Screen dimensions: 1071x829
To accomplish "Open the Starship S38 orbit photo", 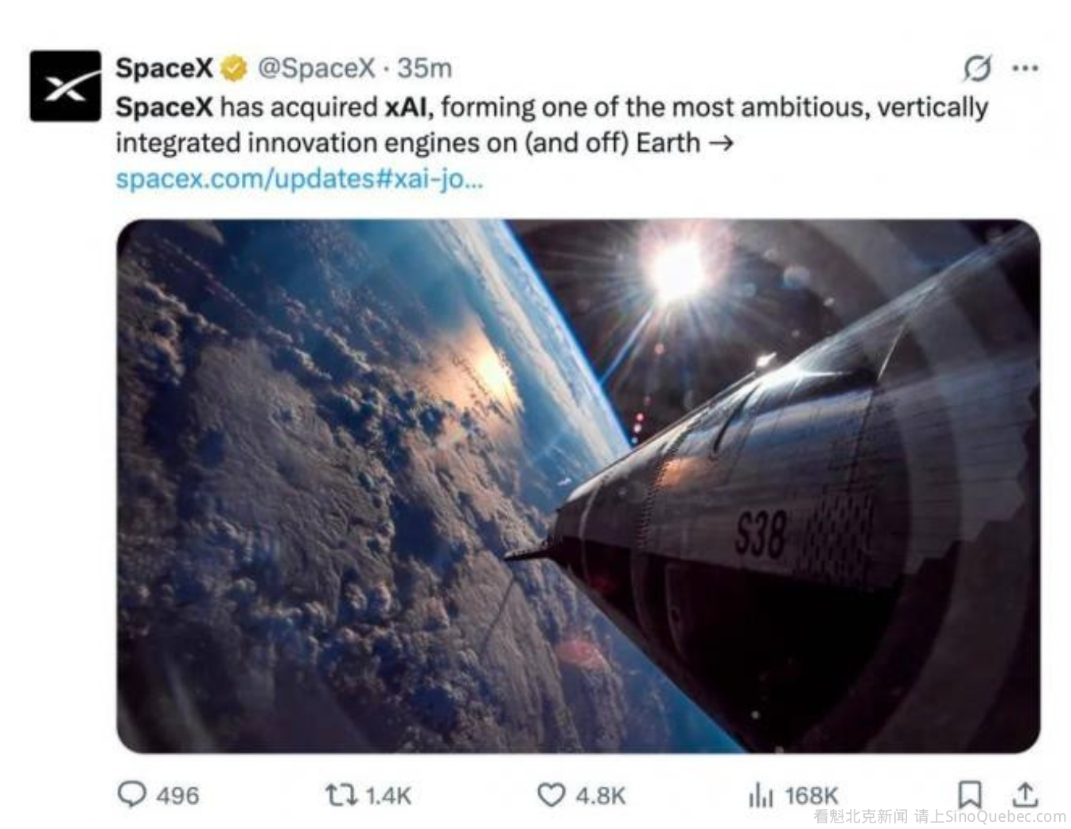I will tap(578, 485).
